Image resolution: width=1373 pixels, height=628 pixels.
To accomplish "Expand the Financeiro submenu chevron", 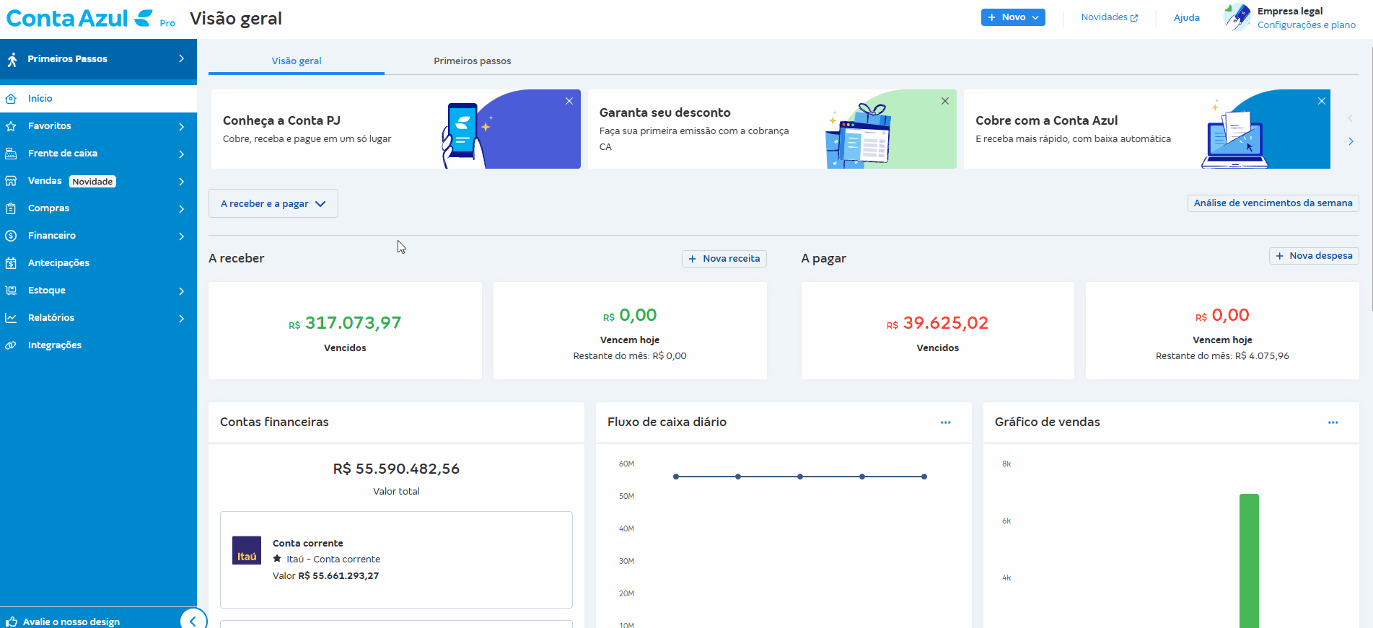I will click(181, 236).
